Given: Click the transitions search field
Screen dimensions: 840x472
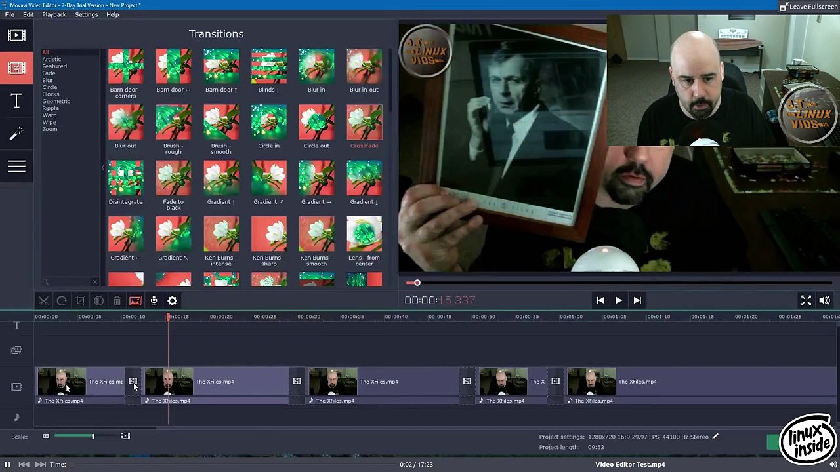Looking at the screenshot, I should [69, 282].
